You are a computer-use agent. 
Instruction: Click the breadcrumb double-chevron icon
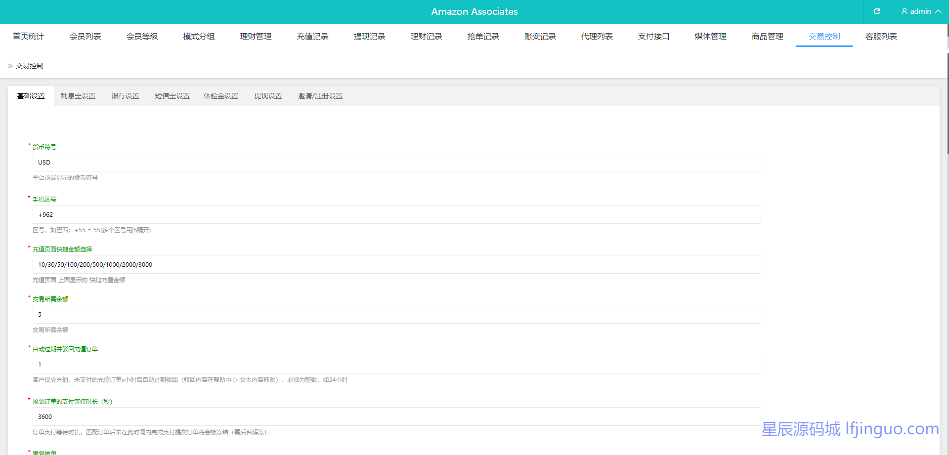click(10, 66)
